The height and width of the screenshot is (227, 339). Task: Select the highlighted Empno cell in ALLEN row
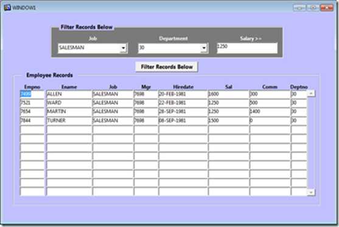[x=32, y=94]
